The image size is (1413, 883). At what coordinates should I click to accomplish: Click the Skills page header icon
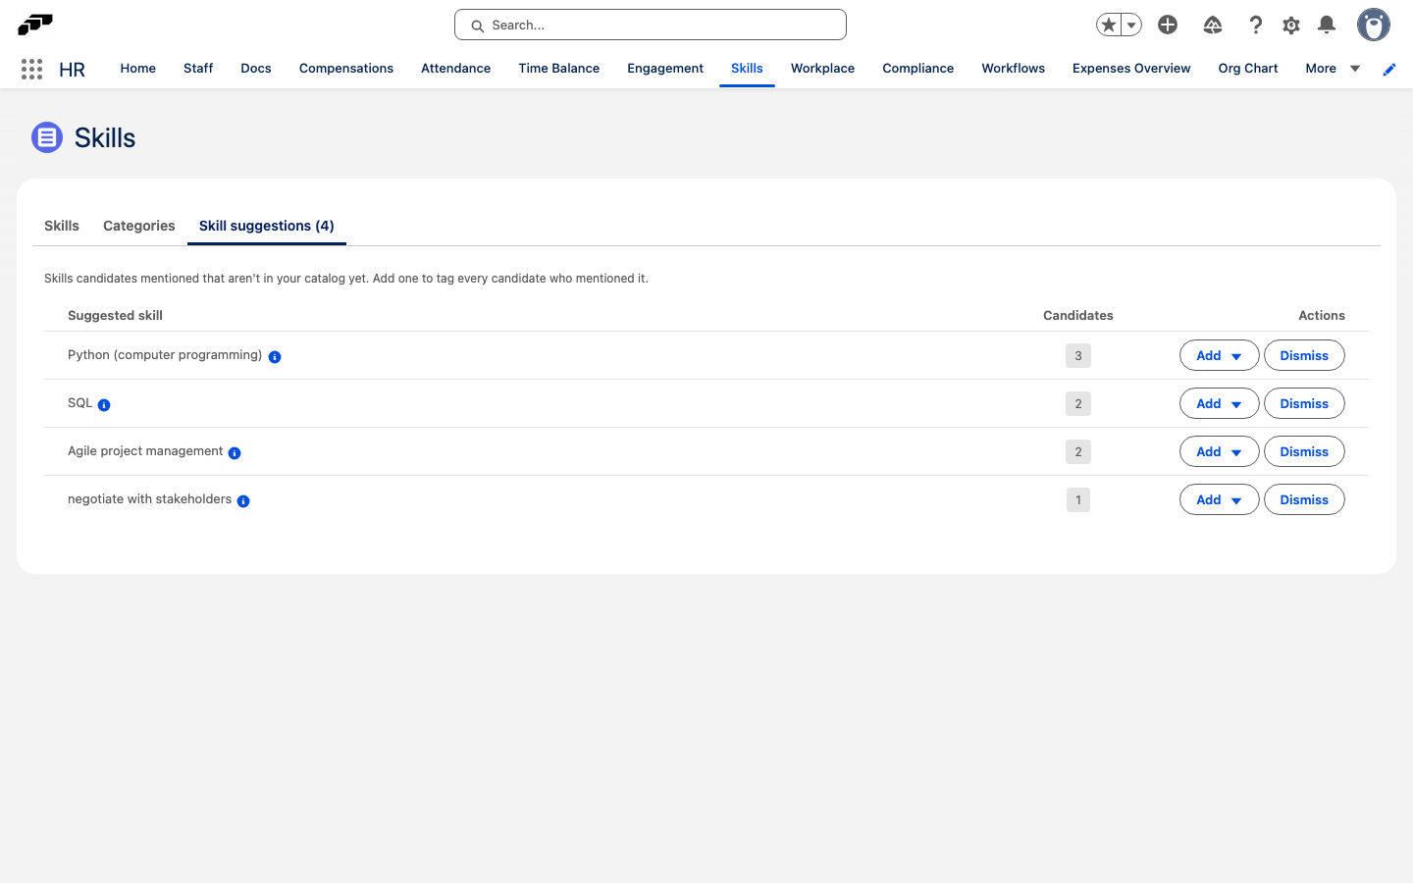47,137
